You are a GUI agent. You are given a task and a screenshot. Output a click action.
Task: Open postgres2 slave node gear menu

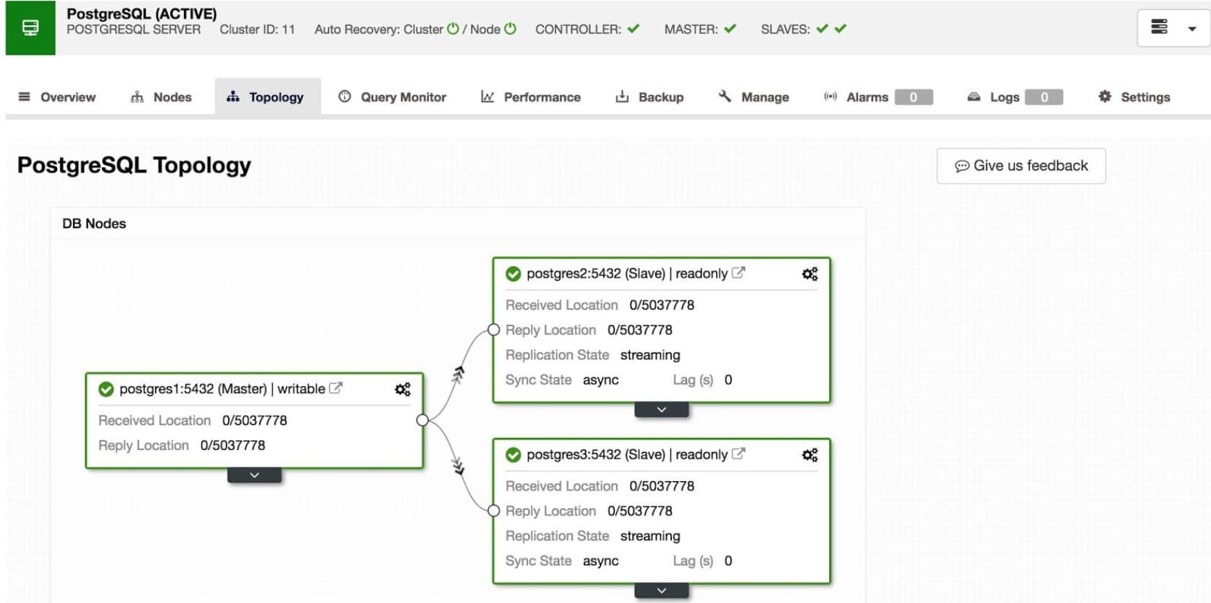[810, 274]
